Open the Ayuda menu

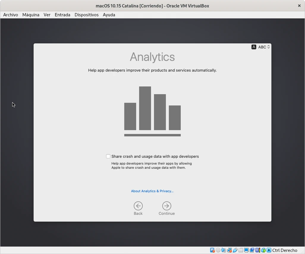coord(109,15)
